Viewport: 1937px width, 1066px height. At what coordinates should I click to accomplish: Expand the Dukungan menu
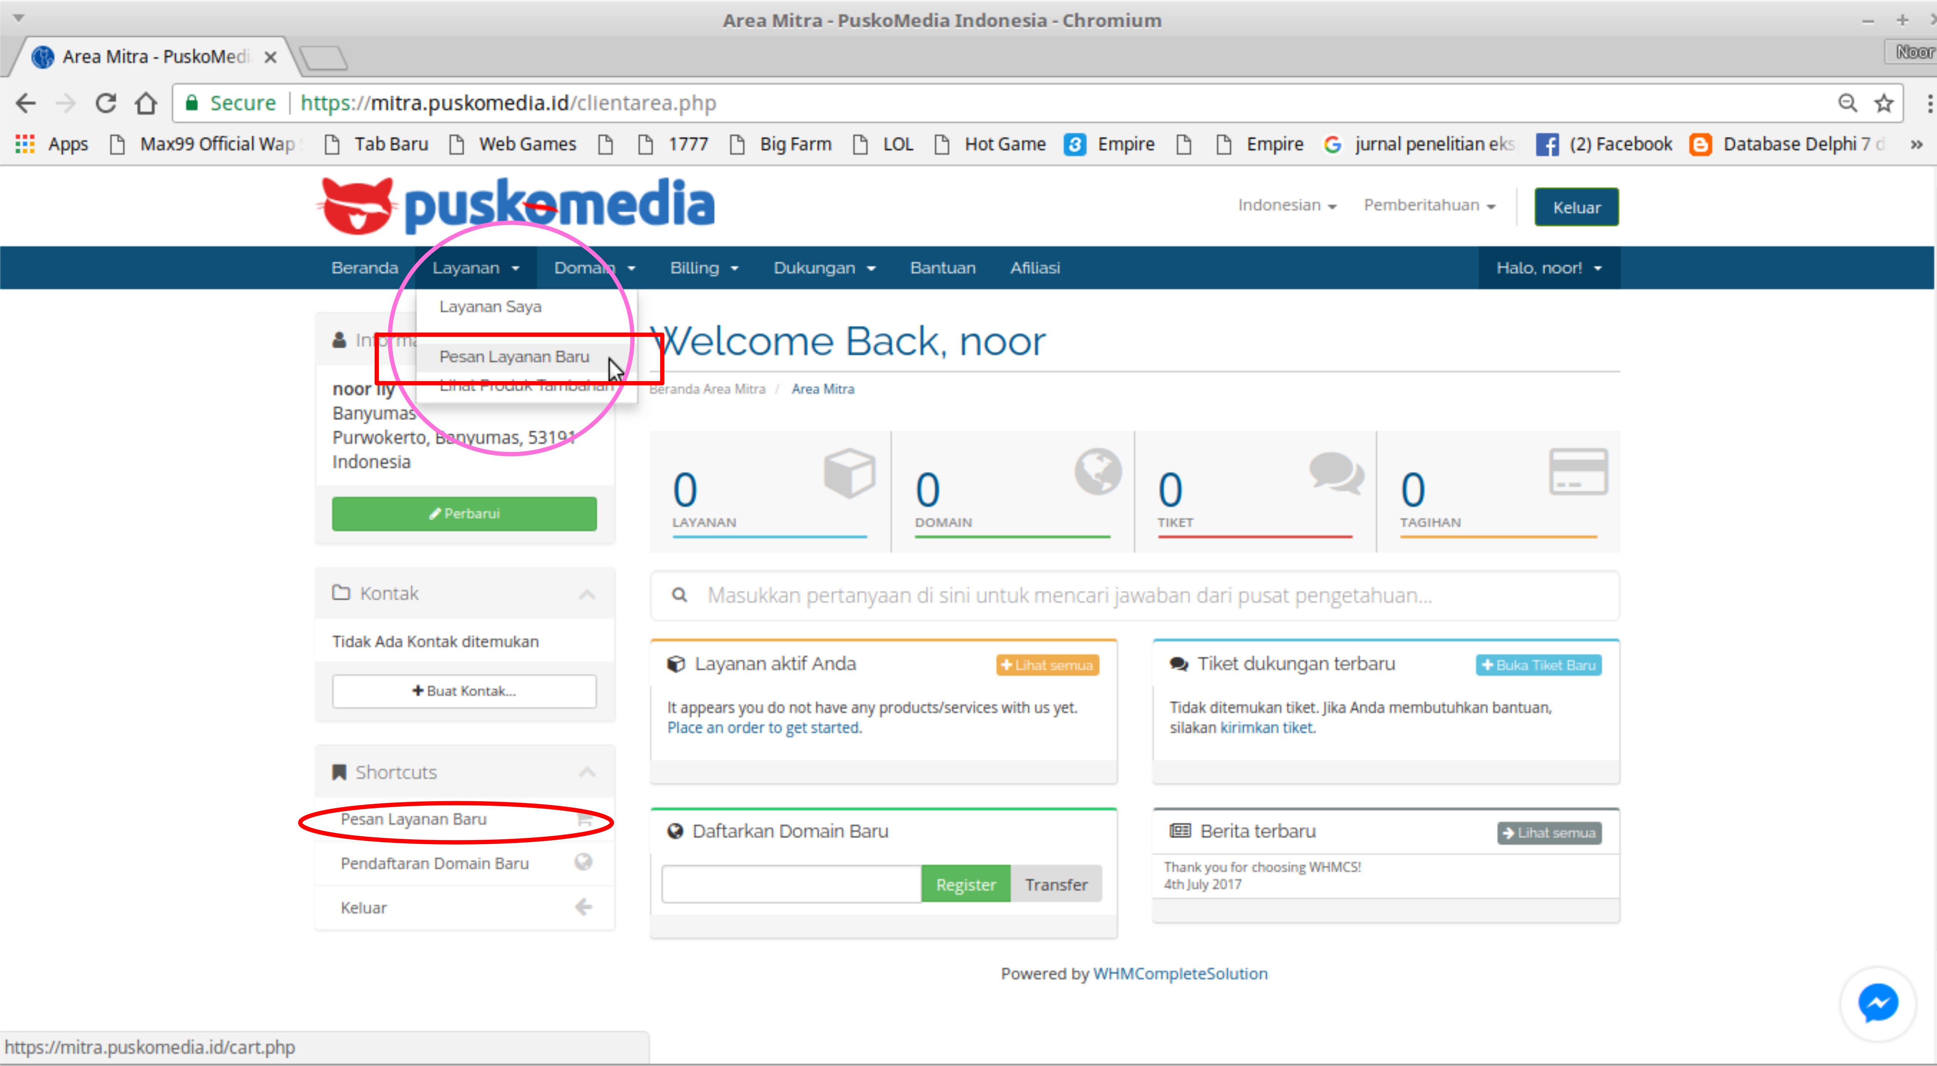[x=824, y=268]
